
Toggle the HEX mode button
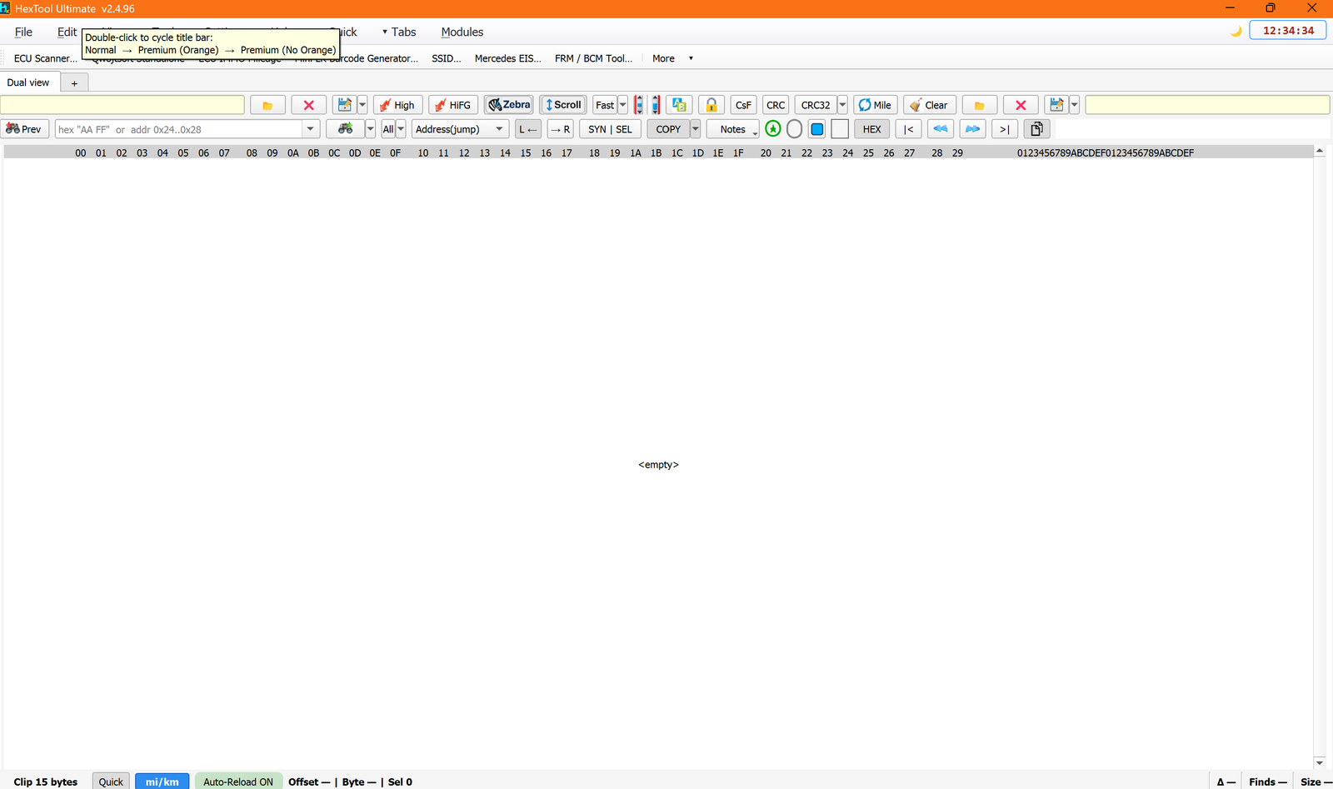coord(872,129)
